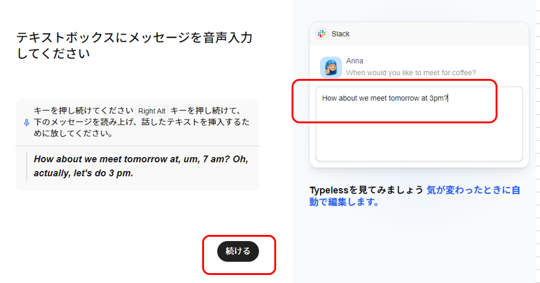Click the typed text "How about we meet tomorrow at 3pm?"
540x283 pixels.
click(x=384, y=98)
